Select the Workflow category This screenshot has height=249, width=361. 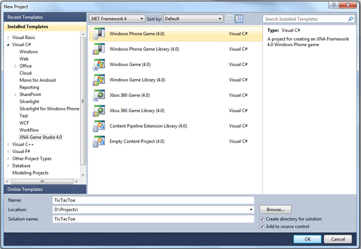(29, 130)
